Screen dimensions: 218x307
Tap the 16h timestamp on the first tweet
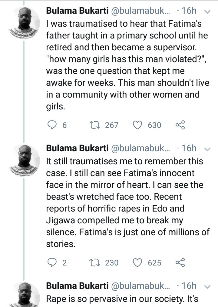click(x=189, y=11)
